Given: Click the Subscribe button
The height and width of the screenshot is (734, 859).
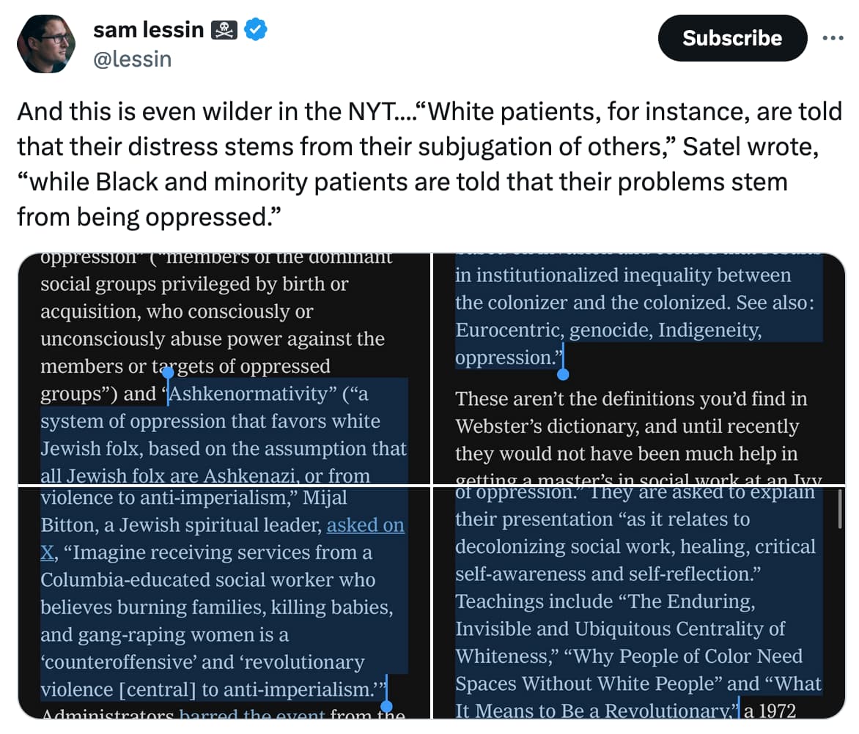Looking at the screenshot, I should pyautogui.click(x=732, y=38).
